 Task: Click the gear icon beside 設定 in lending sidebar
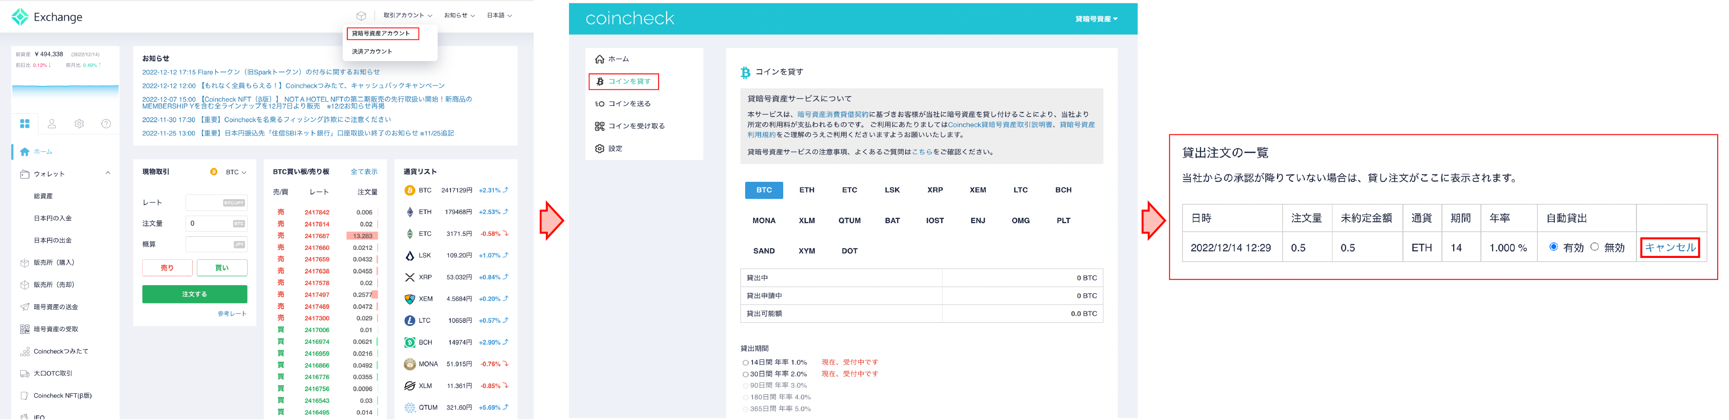pos(600,148)
